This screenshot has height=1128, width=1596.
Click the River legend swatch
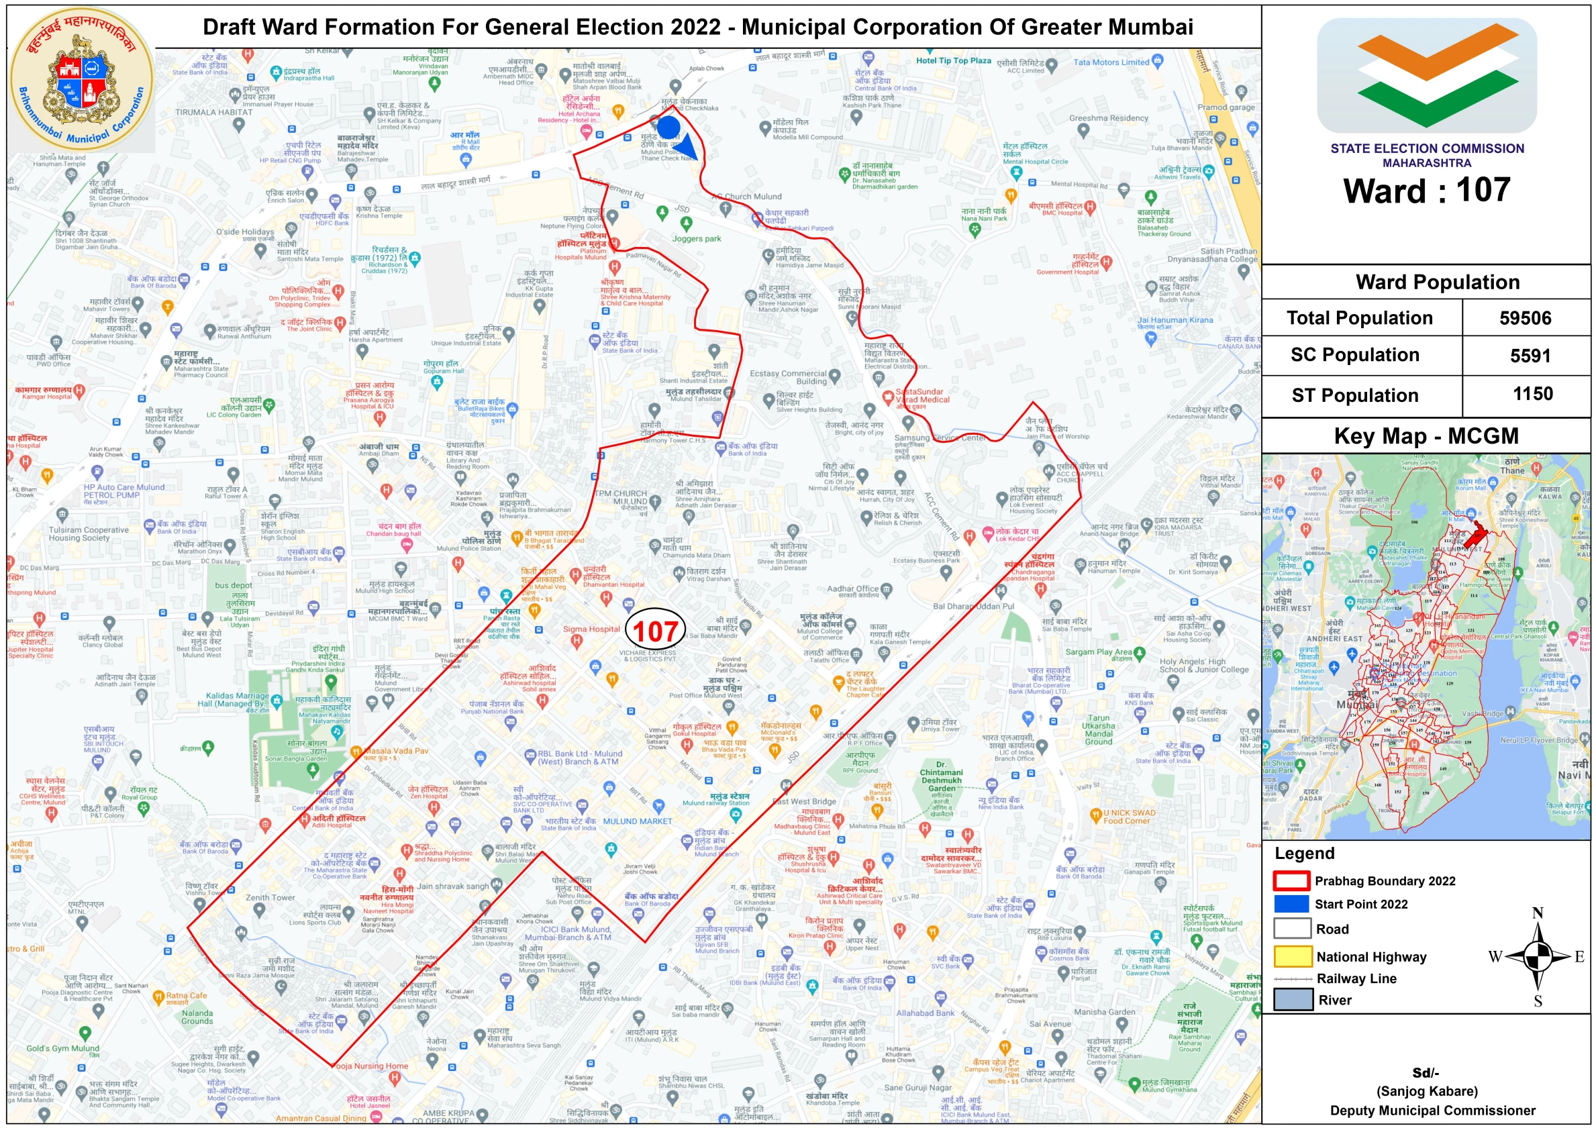pos(1292,999)
